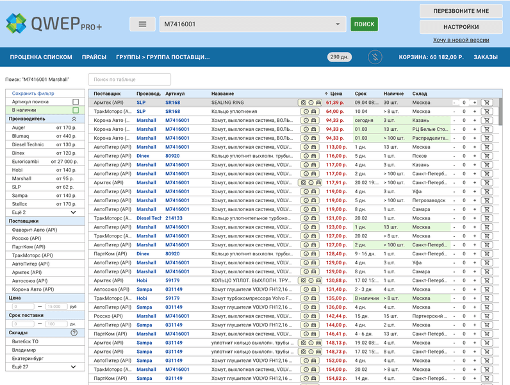The image size is (510, 385).
Task: Sort table by Поставщик column
Action: click(107, 94)
